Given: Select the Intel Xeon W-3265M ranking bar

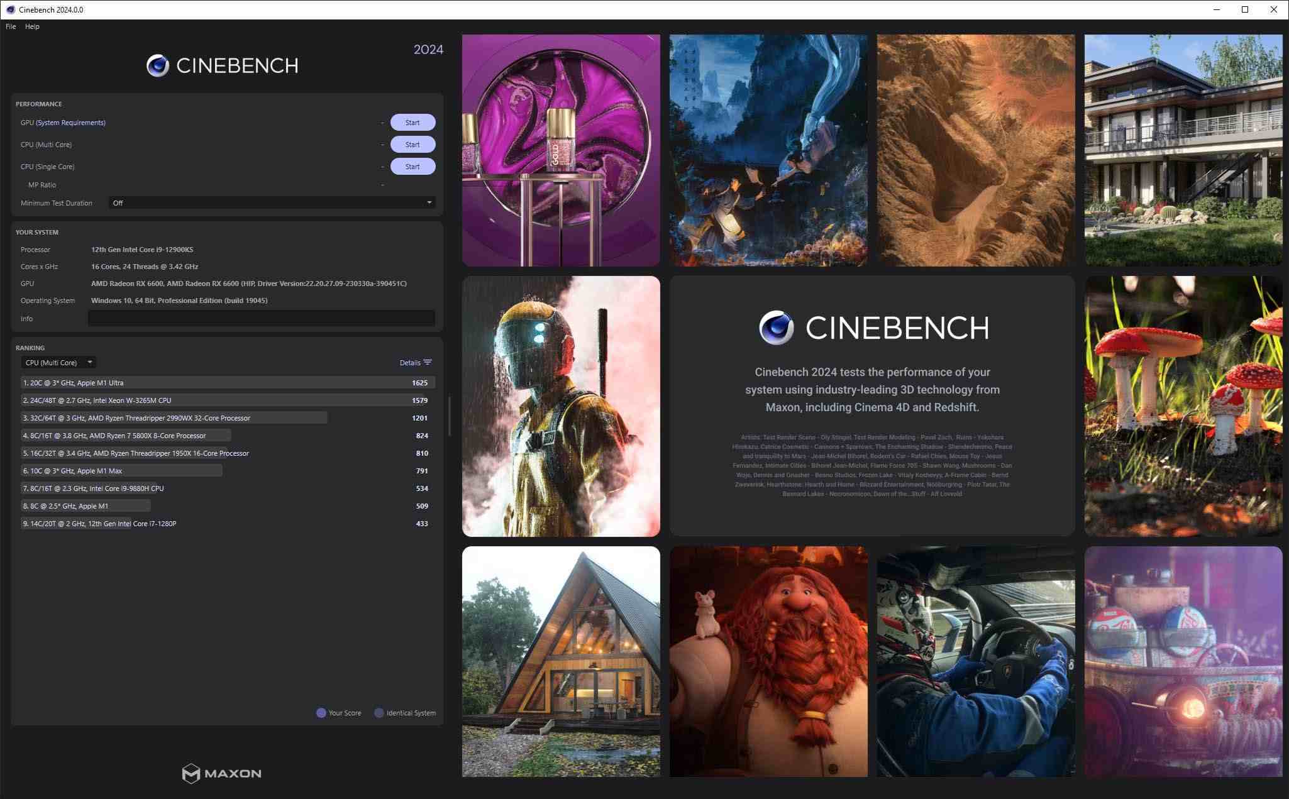Looking at the screenshot, I should click(x=189, y=400).
